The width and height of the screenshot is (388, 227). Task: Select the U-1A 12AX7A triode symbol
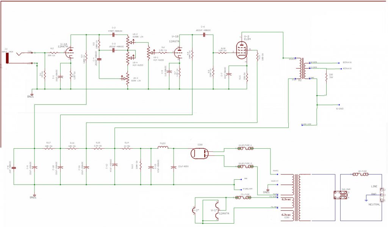(x=70, y=52)
